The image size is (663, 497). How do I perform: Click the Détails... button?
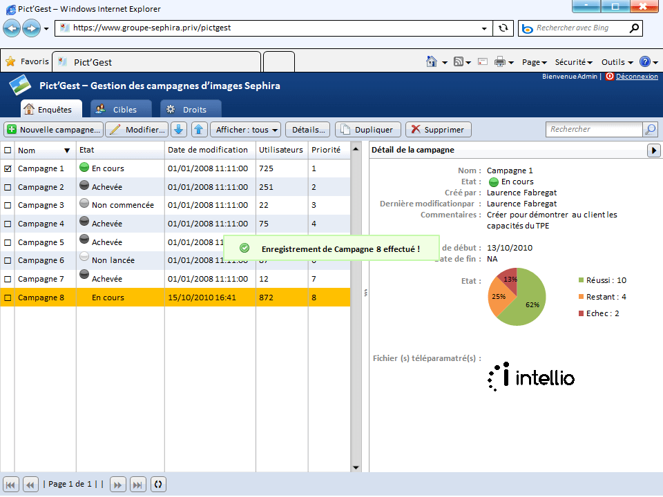click(309, 129)
